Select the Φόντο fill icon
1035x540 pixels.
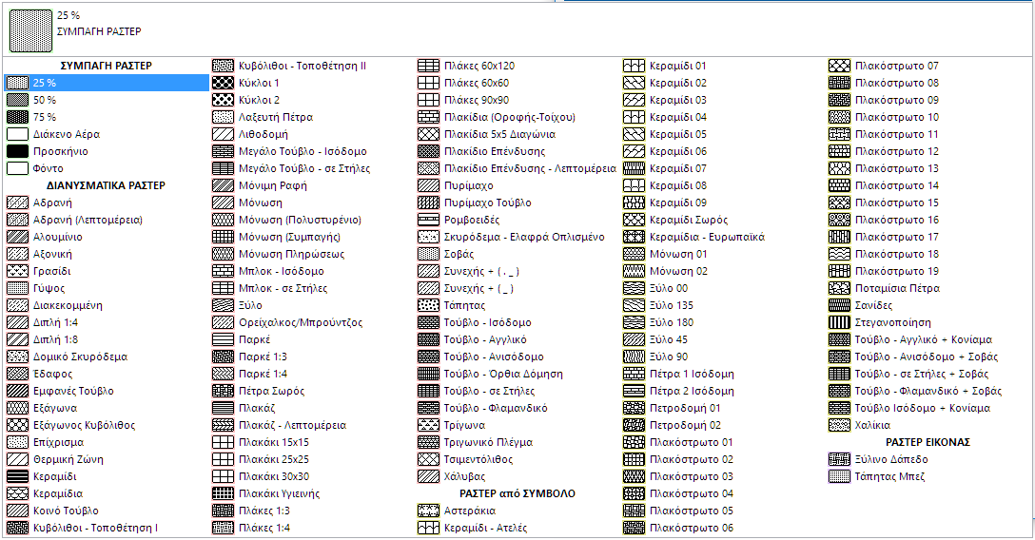[17, 169]
